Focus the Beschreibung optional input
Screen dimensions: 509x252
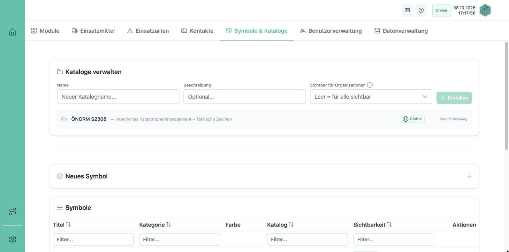(245, 97)
